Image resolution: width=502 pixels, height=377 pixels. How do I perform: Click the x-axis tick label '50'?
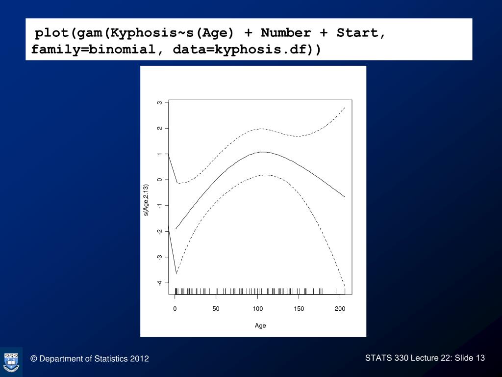tap(216, 308)
